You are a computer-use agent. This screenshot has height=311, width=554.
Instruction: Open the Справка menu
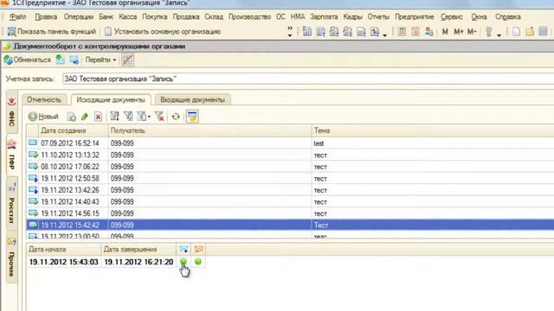click(508, 17)
